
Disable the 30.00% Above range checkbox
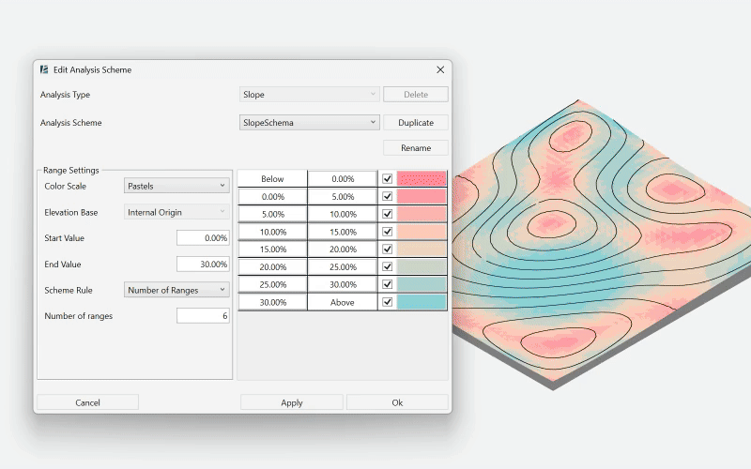(x=387, y=302)
